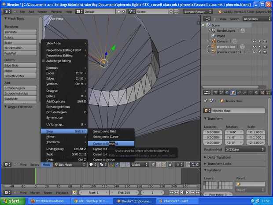Click the Translate button
Screen dimensions: 273x205
[x=20, y=32]
